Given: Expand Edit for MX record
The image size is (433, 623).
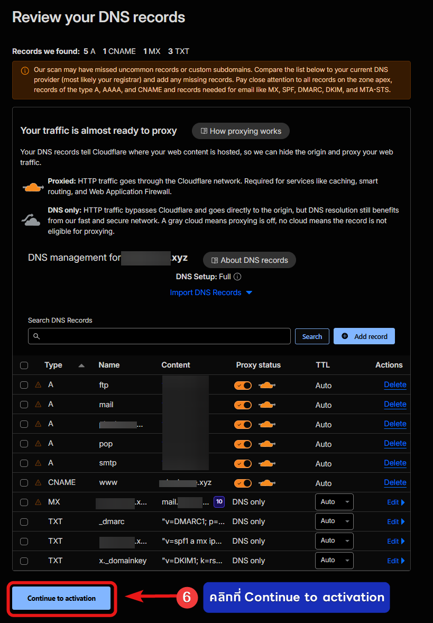Looking at the screenshot, I should click(x=395, y=502).
